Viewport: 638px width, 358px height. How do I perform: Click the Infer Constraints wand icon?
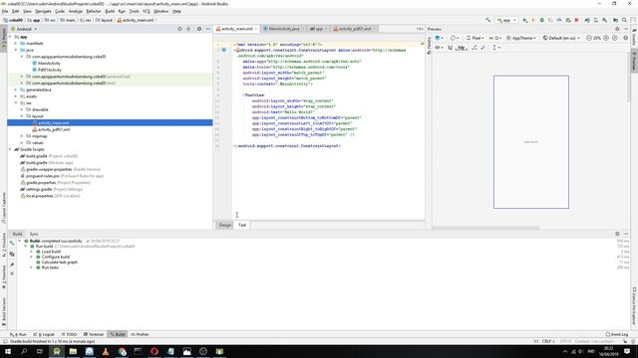482,48
